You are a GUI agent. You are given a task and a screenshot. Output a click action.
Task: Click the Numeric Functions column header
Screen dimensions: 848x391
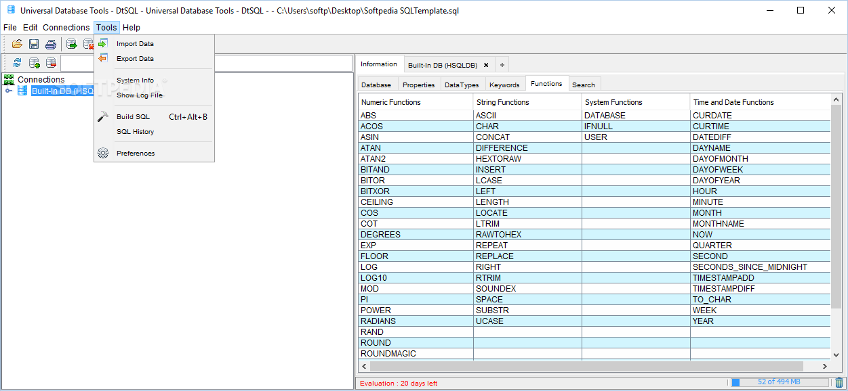(x=416, y=102)
